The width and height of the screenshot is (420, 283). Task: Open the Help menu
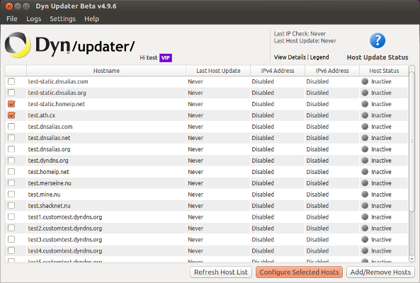coord(91,18)
